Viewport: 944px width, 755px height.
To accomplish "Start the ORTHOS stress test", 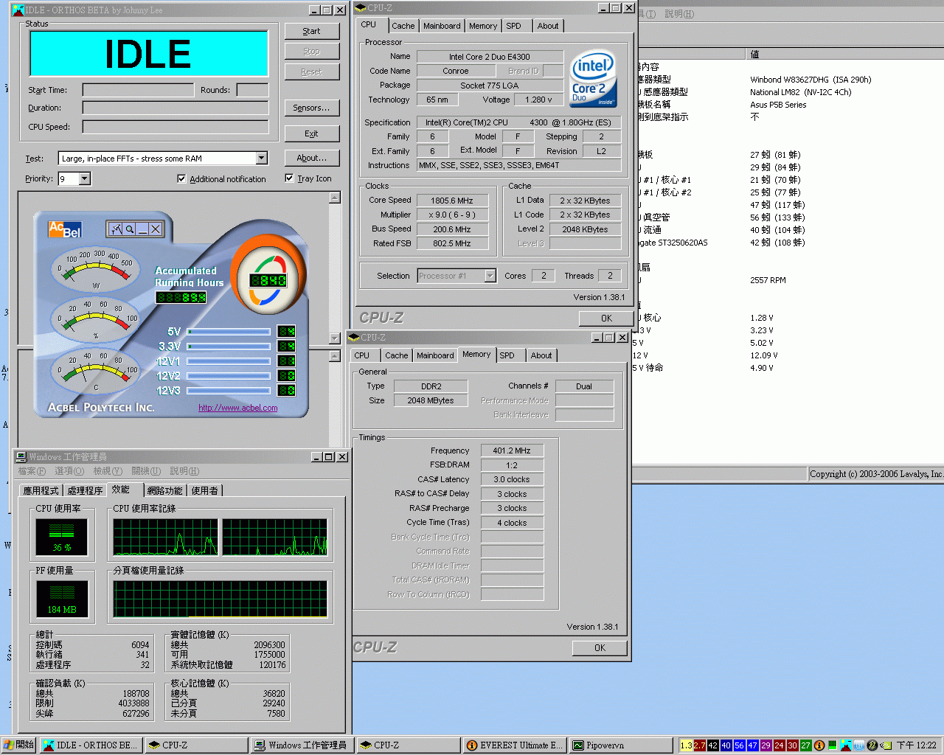I will [x=312, y=31].
